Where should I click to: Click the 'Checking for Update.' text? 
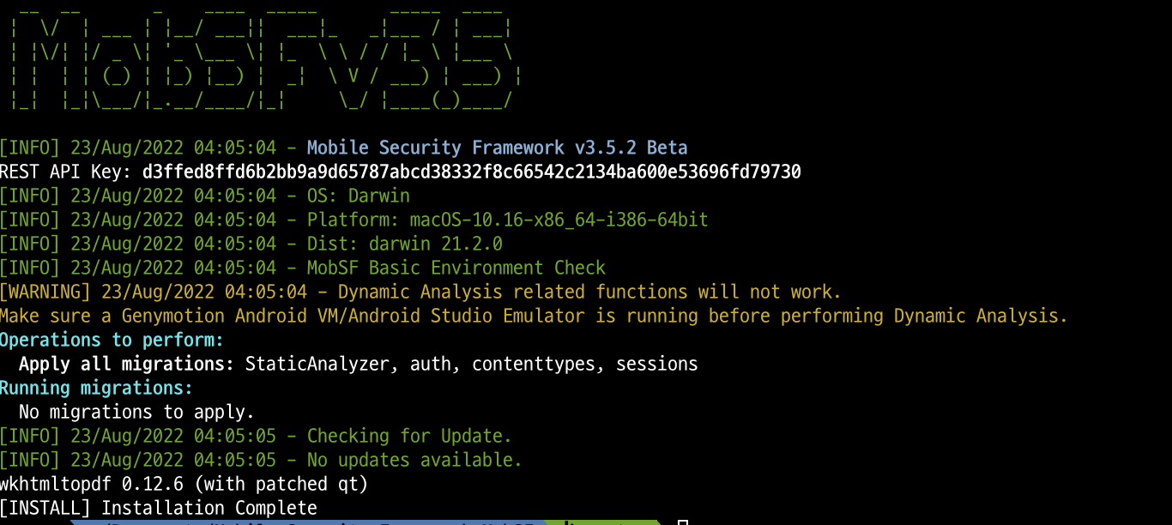pyautogui.click(x=409, y=436)
